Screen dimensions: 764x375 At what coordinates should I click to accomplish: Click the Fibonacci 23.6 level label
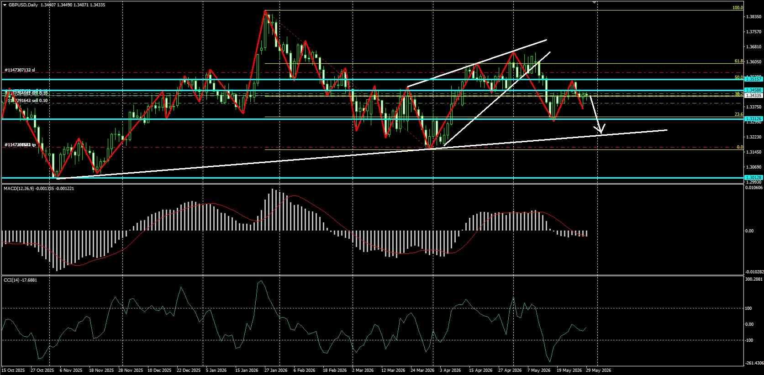click(x=739, y=115)
